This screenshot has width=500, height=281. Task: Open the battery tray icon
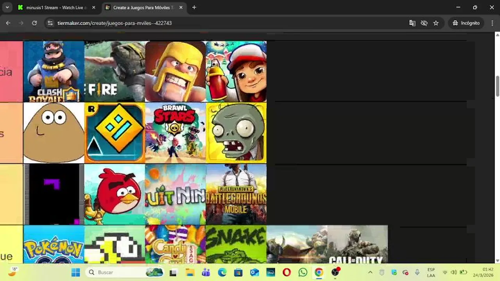463,272
